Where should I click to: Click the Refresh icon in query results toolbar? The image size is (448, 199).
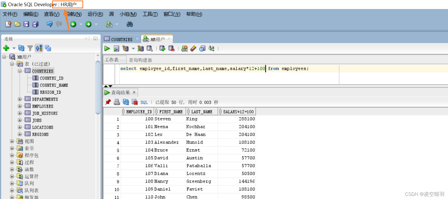coord(126,102)
